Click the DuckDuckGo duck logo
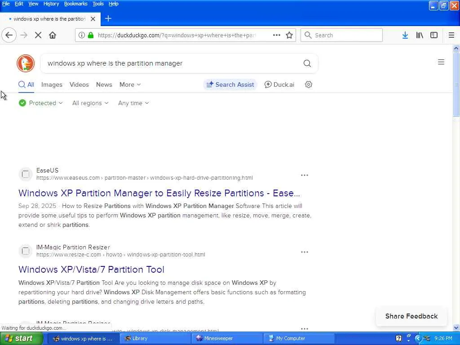 pos(26,63)
